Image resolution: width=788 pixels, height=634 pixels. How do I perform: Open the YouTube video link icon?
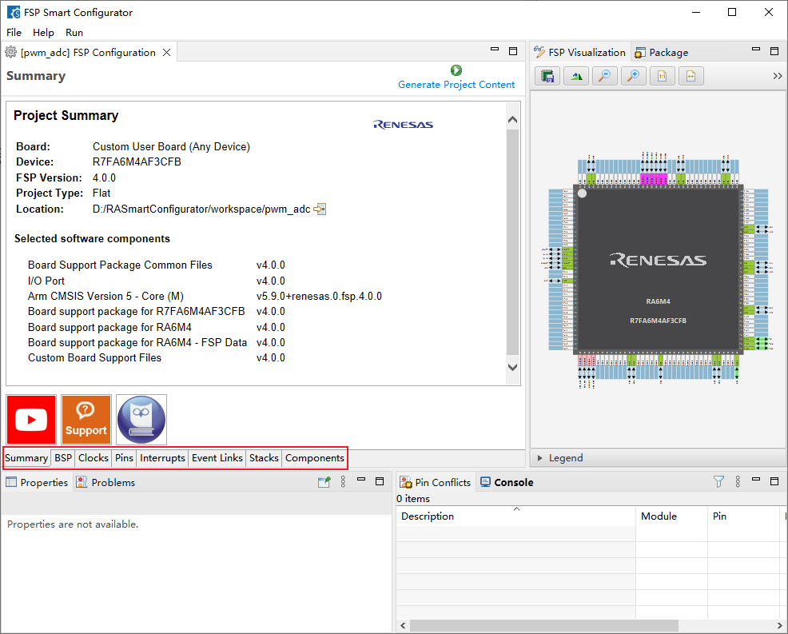(x=31, y=420)
